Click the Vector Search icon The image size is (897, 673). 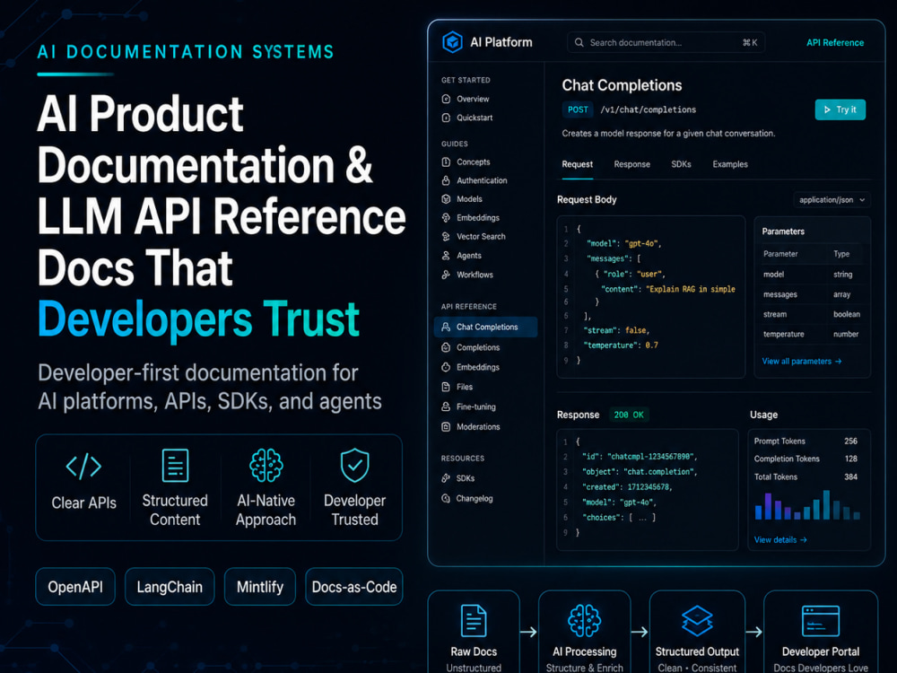point(446,236)
